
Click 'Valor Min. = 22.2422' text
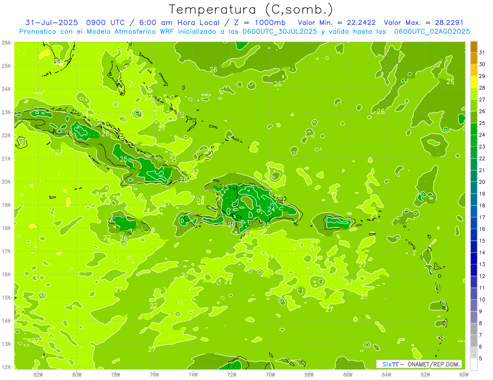(x=337, y=23)
